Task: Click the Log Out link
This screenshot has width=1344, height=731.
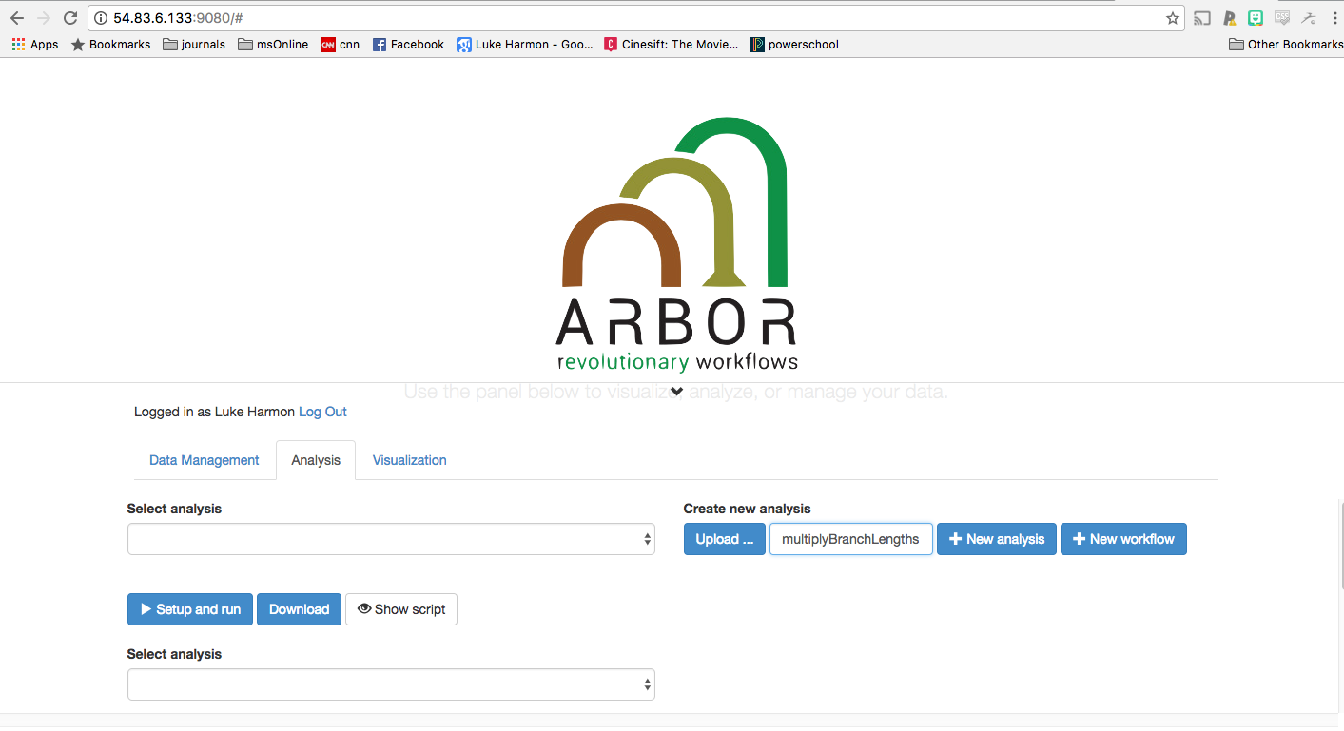Action: click(x=322, y=412)
